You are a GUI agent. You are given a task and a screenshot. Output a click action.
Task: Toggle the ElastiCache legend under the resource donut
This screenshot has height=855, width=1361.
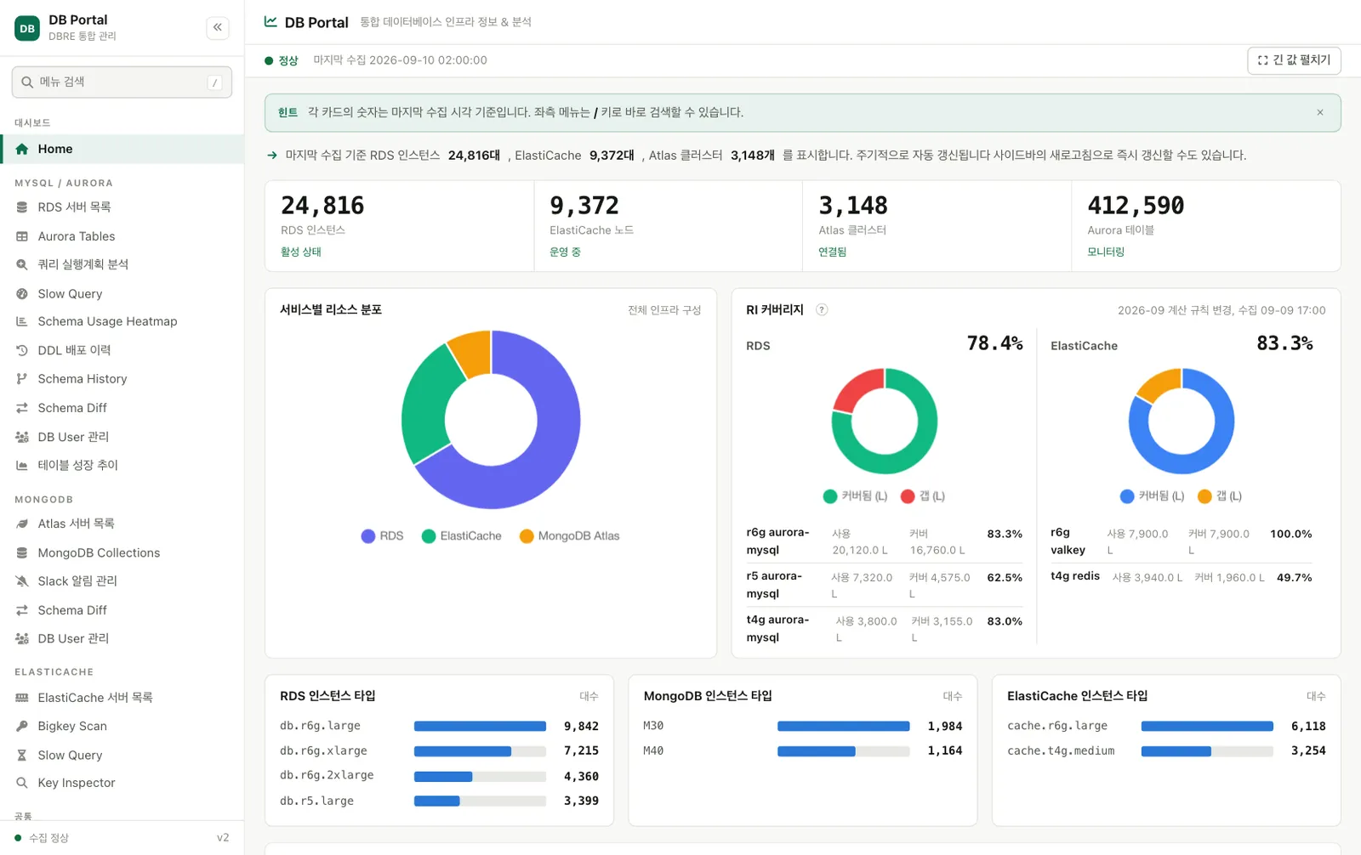(x=462, y=535)
